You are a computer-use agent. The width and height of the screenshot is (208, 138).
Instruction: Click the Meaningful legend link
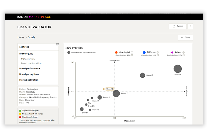pos(124,52)
